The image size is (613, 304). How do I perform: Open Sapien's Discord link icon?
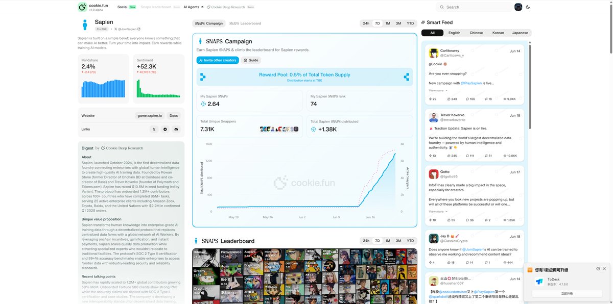(176, 130)
